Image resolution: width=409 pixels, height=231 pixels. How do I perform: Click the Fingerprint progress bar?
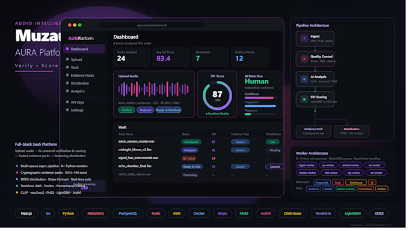point(261,106)
